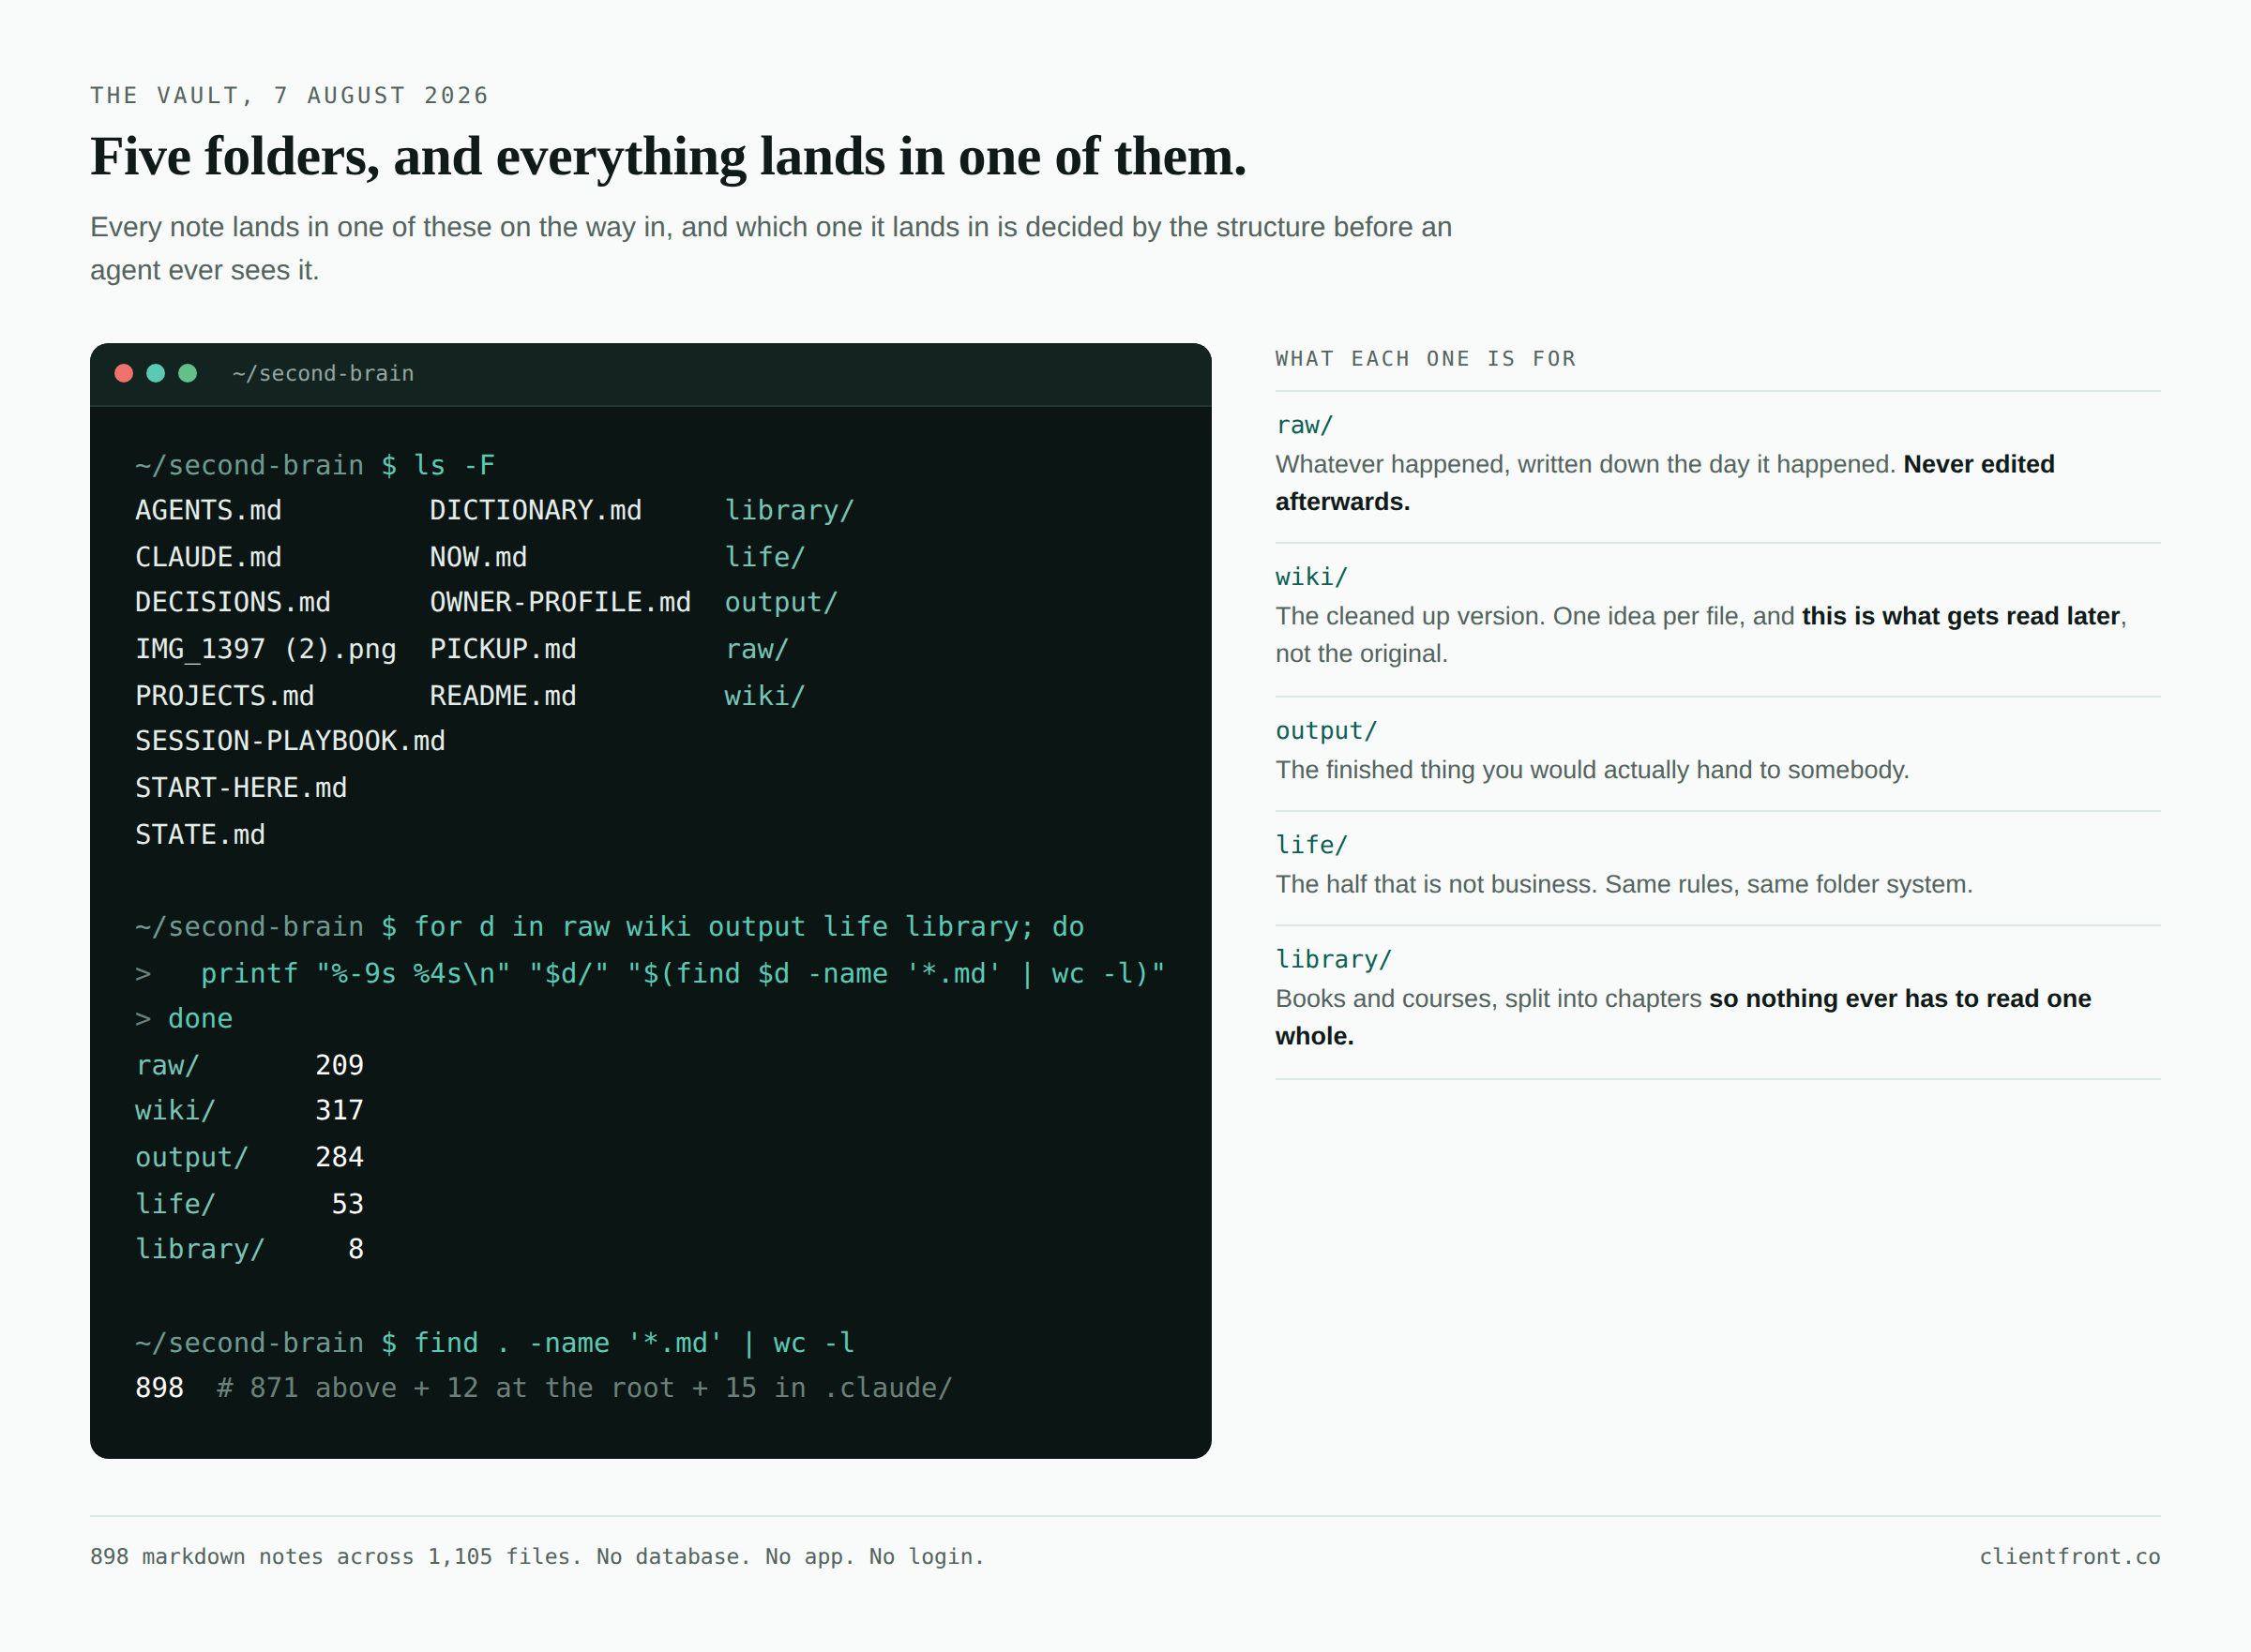Select CLAUDE.md in the ls listing
2251x1652 pixels.
tap(208, 557)
